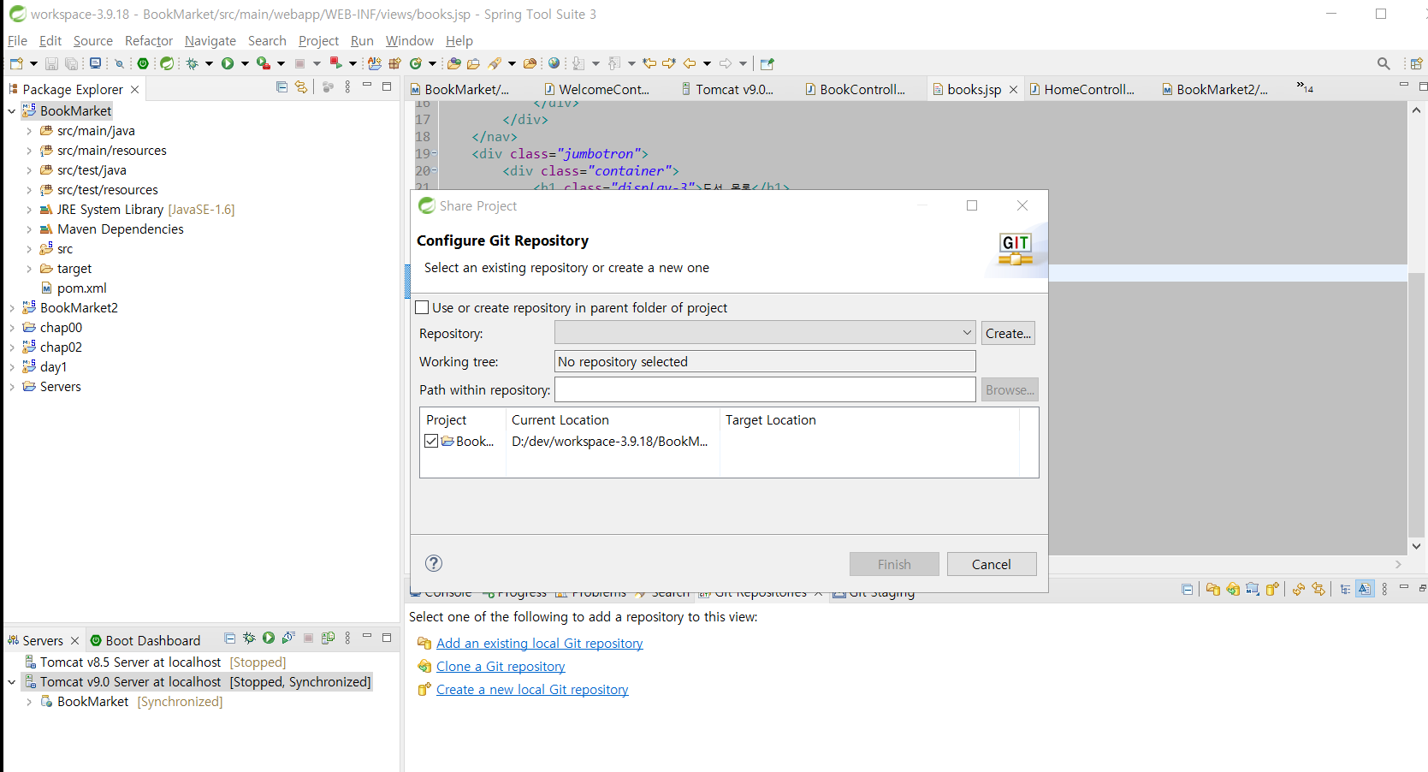
Task: Switch to the Boot Dashboard tab
Action: point(145,640)
